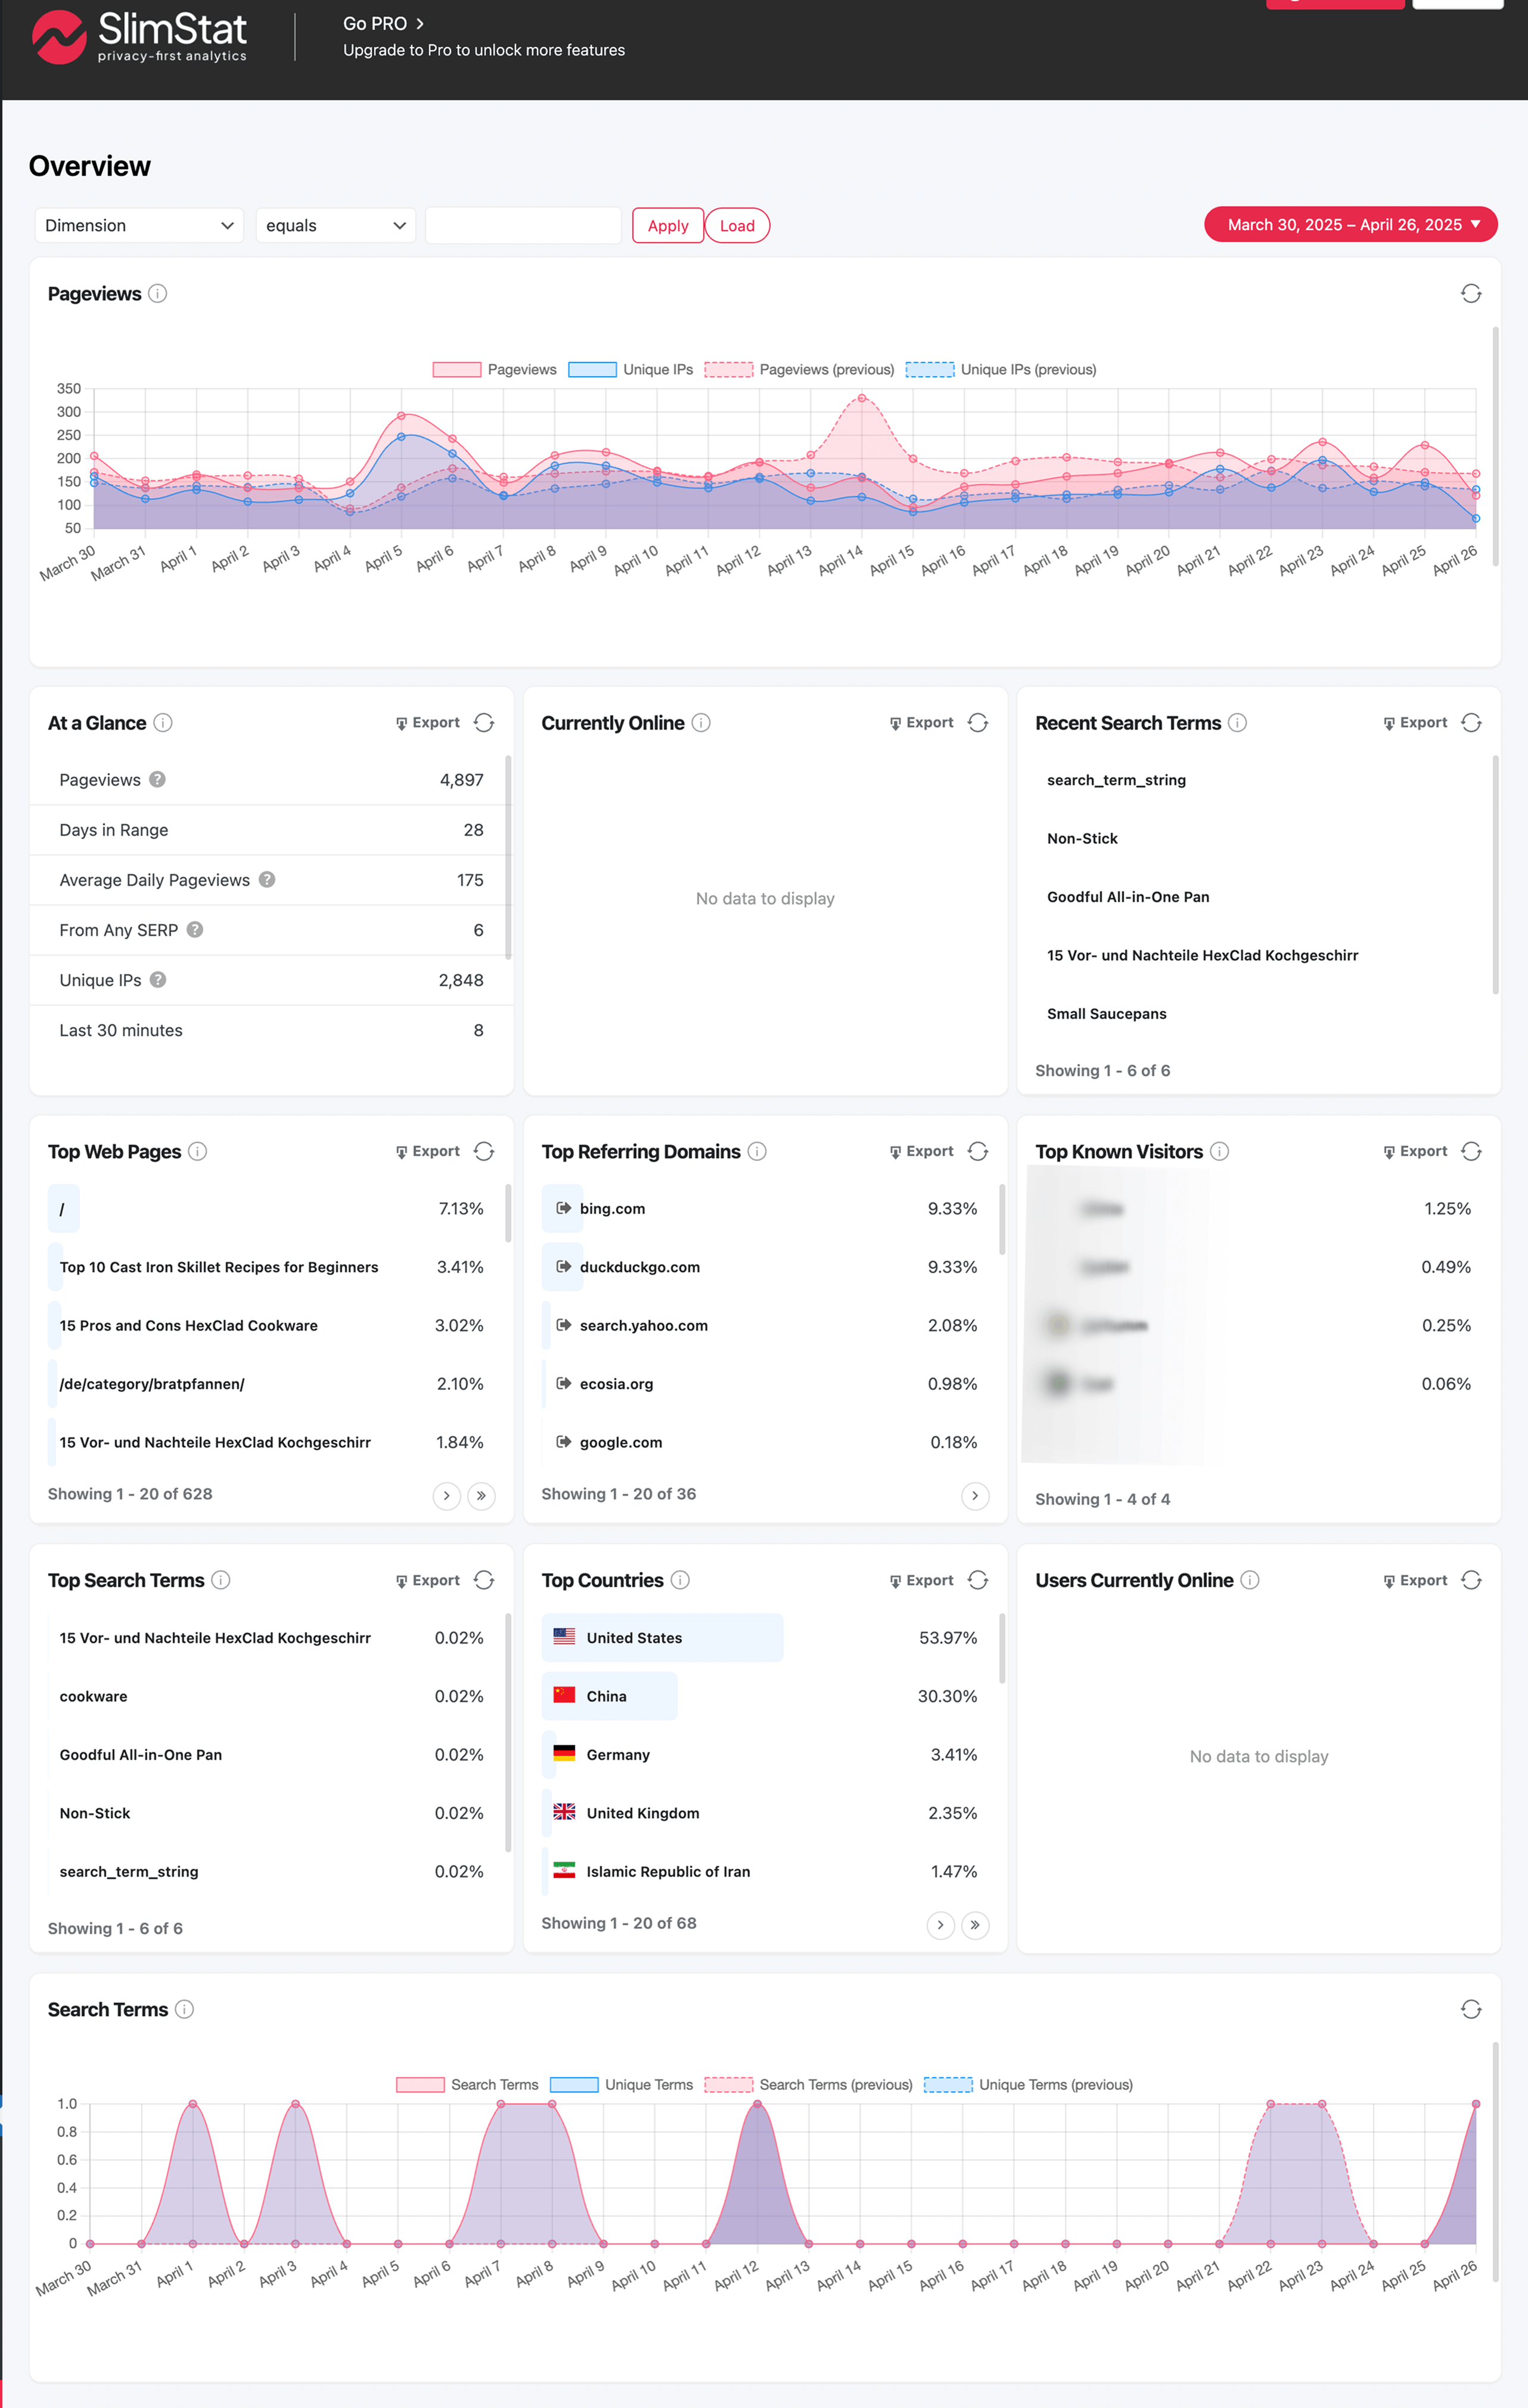The width and height of the screenshot is (1528, 2408).
Task: Open Top Web Pages info icon
Action: tap(198, 1152)
